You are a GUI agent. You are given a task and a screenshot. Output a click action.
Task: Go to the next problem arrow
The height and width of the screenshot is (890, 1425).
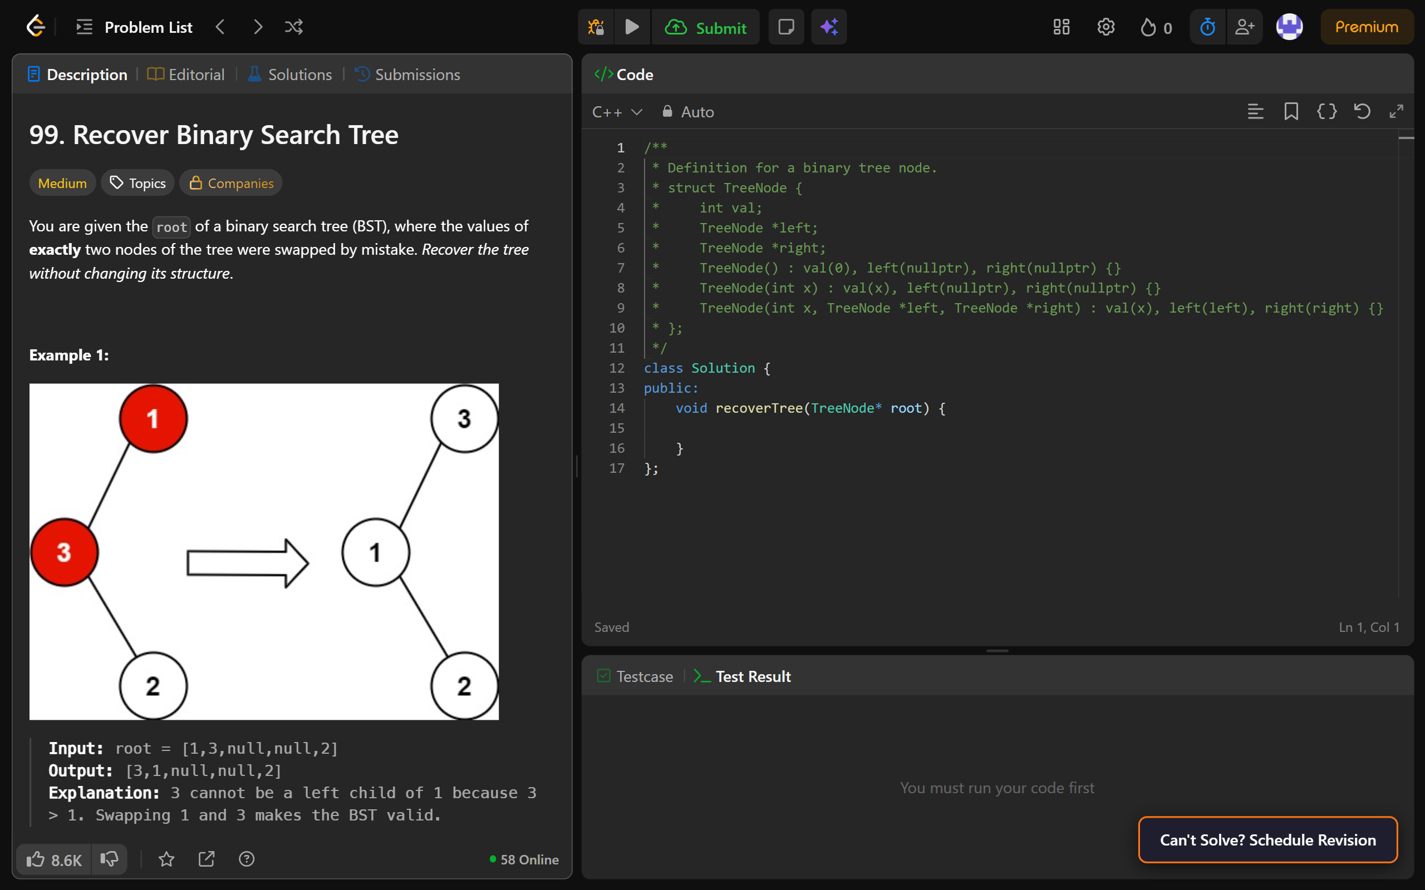click(x=258, y=27)
